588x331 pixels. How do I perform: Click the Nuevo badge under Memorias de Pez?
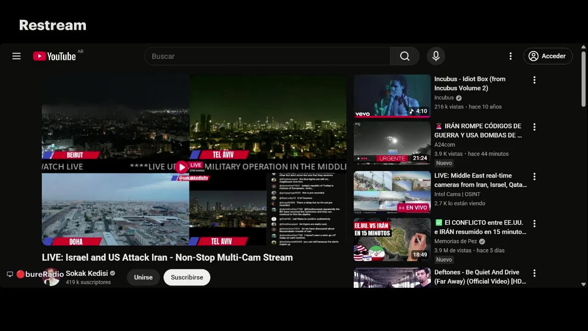(444, 260)
